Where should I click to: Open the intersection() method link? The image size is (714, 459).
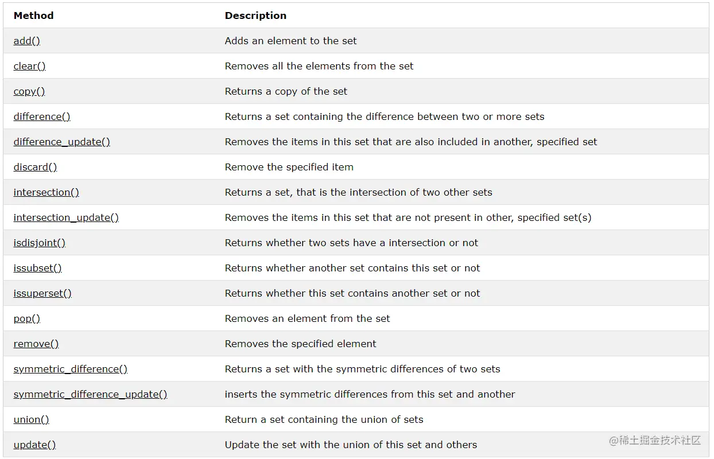pyautogui.click(x=46, y=192)
